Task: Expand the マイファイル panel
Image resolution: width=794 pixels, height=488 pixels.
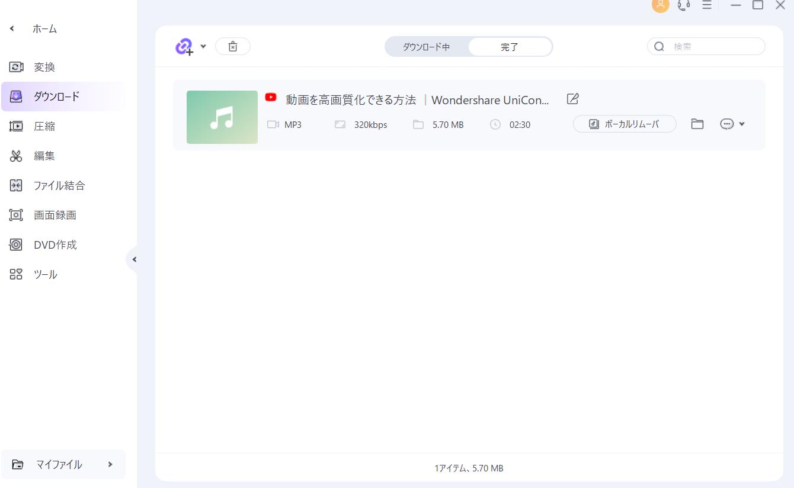Action: [63, 464]
